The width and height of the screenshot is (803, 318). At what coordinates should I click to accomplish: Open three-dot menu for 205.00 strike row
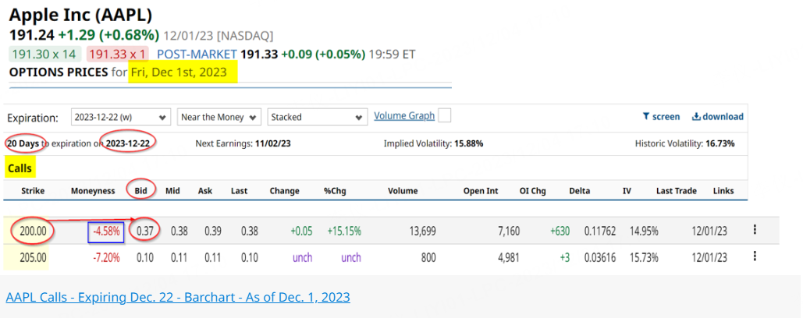point(755,256)
